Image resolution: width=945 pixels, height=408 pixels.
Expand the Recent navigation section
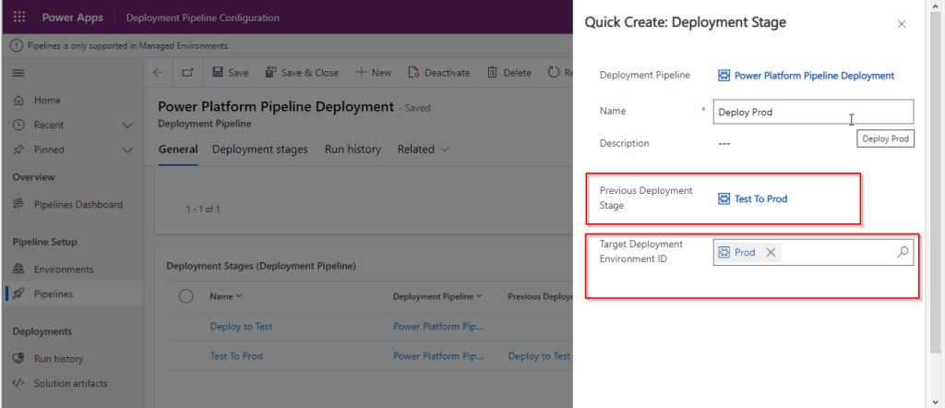(x=127, y=125)
